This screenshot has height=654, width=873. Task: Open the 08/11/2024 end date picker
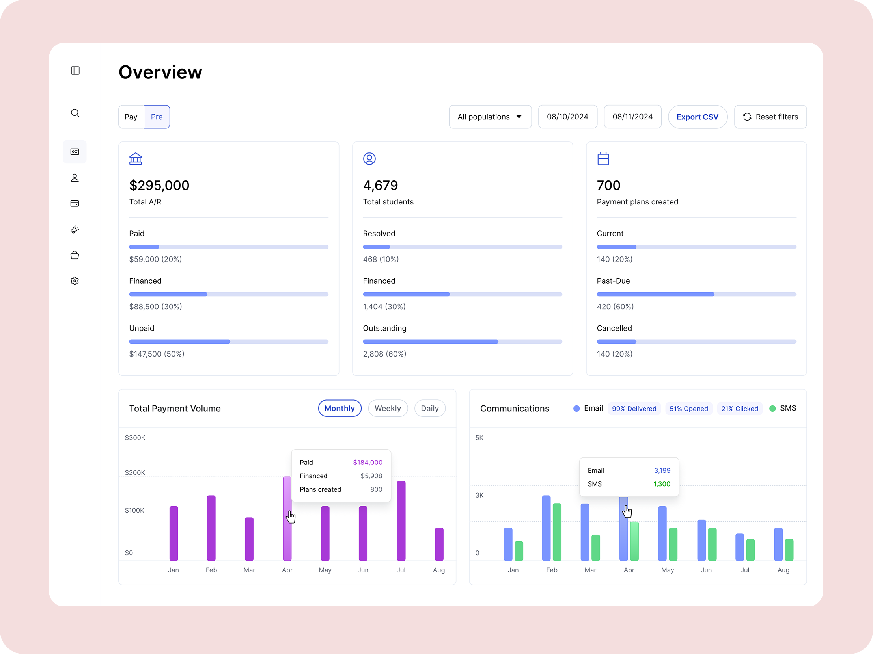pos(632,117)
